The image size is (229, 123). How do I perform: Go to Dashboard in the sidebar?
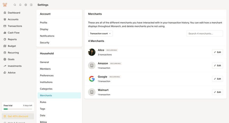pos(14,13)
